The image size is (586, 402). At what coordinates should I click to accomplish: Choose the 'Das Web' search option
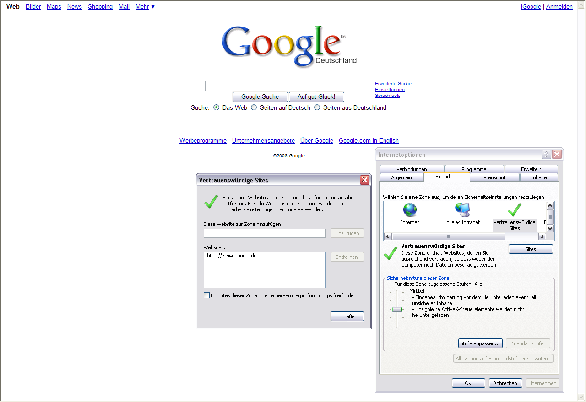[x=217, y=107]
